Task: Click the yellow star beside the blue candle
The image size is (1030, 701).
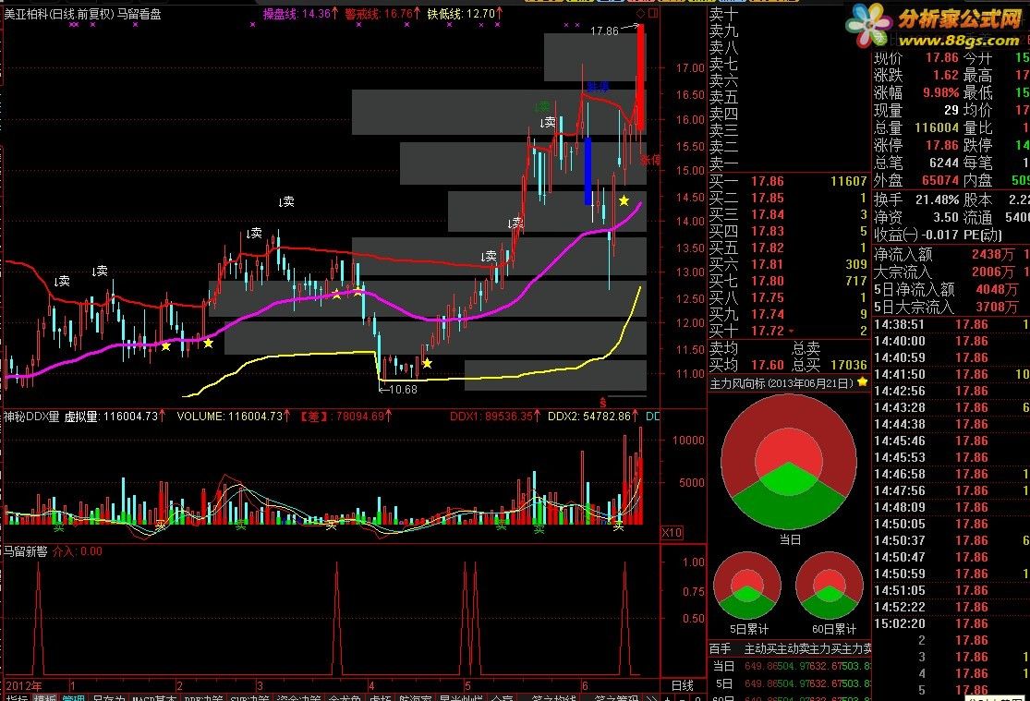Action: pos(624,200)
